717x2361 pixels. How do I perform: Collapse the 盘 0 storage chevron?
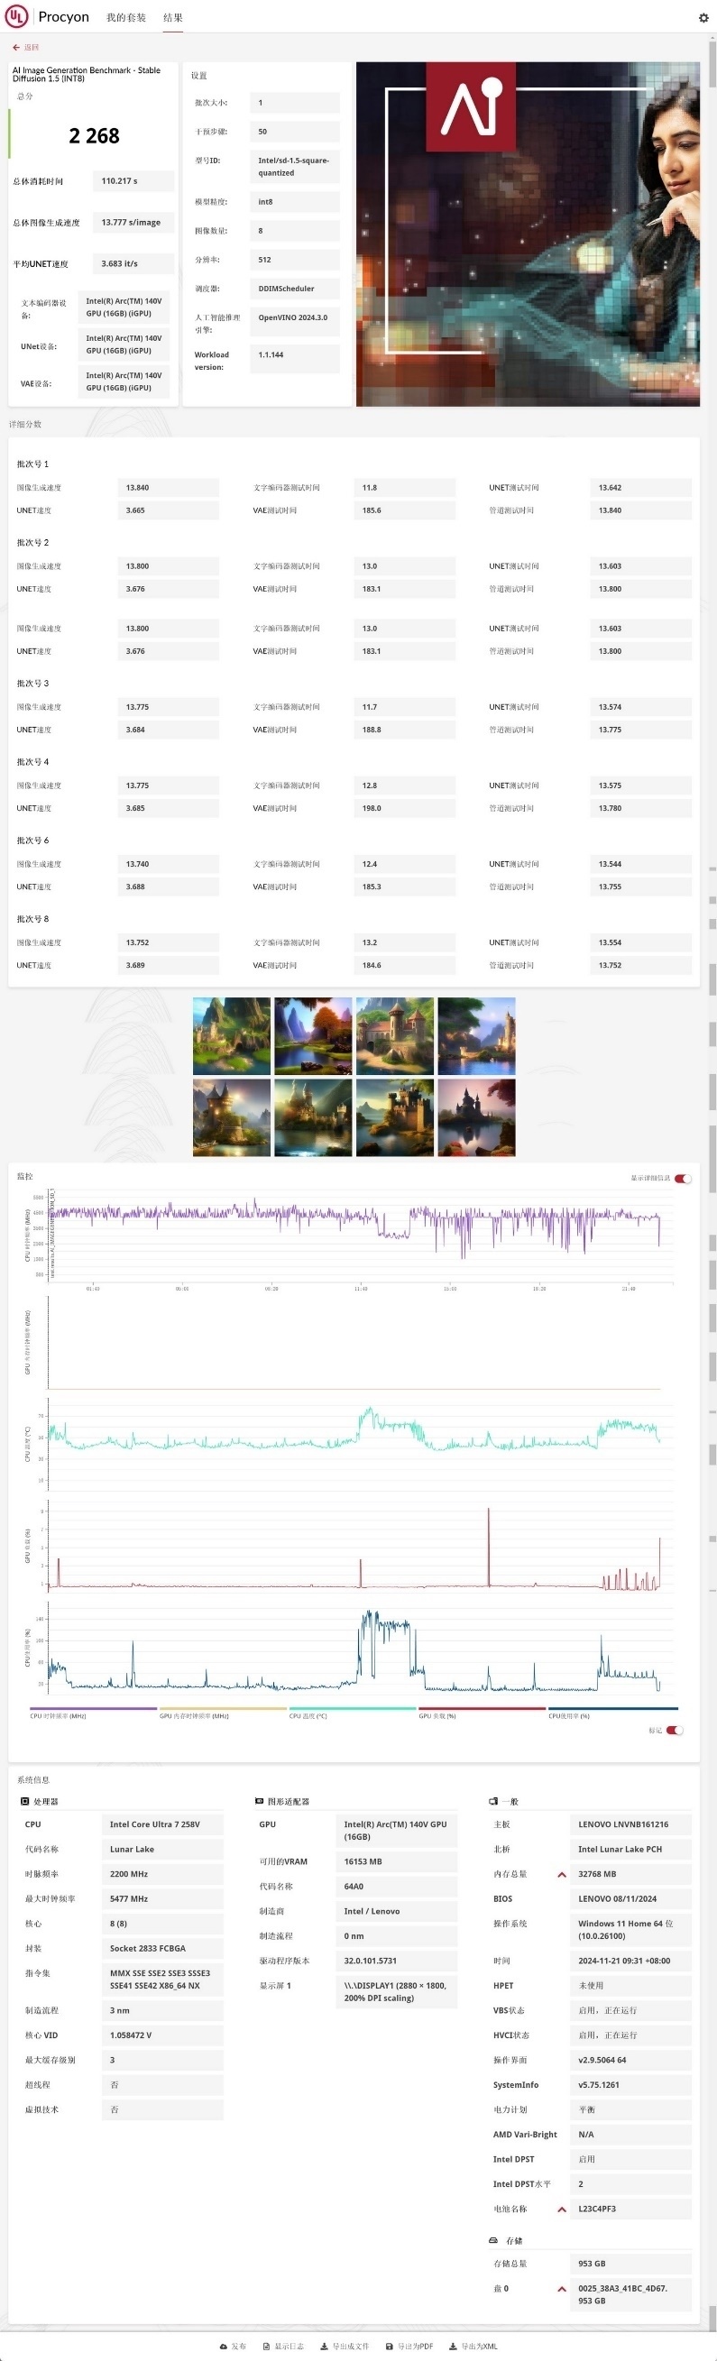[562, 2289]
